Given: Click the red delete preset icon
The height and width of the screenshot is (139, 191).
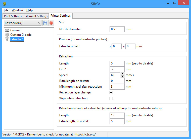Looking at the screenshot, I should [51, 23].
